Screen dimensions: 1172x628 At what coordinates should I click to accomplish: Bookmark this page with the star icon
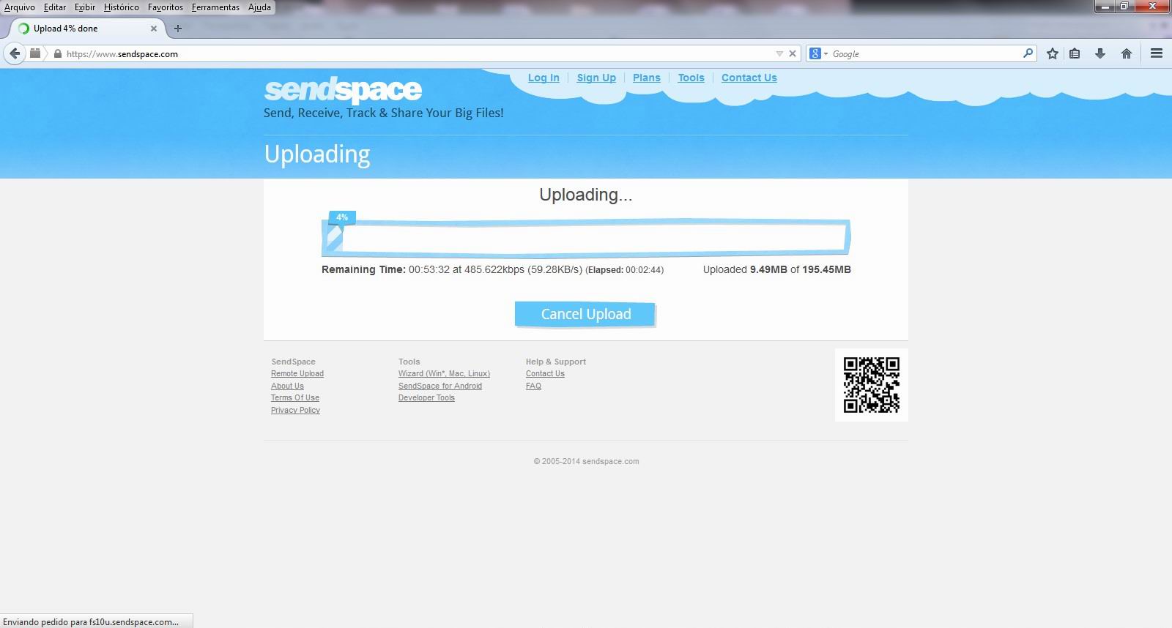click(x=1053, y=53)
